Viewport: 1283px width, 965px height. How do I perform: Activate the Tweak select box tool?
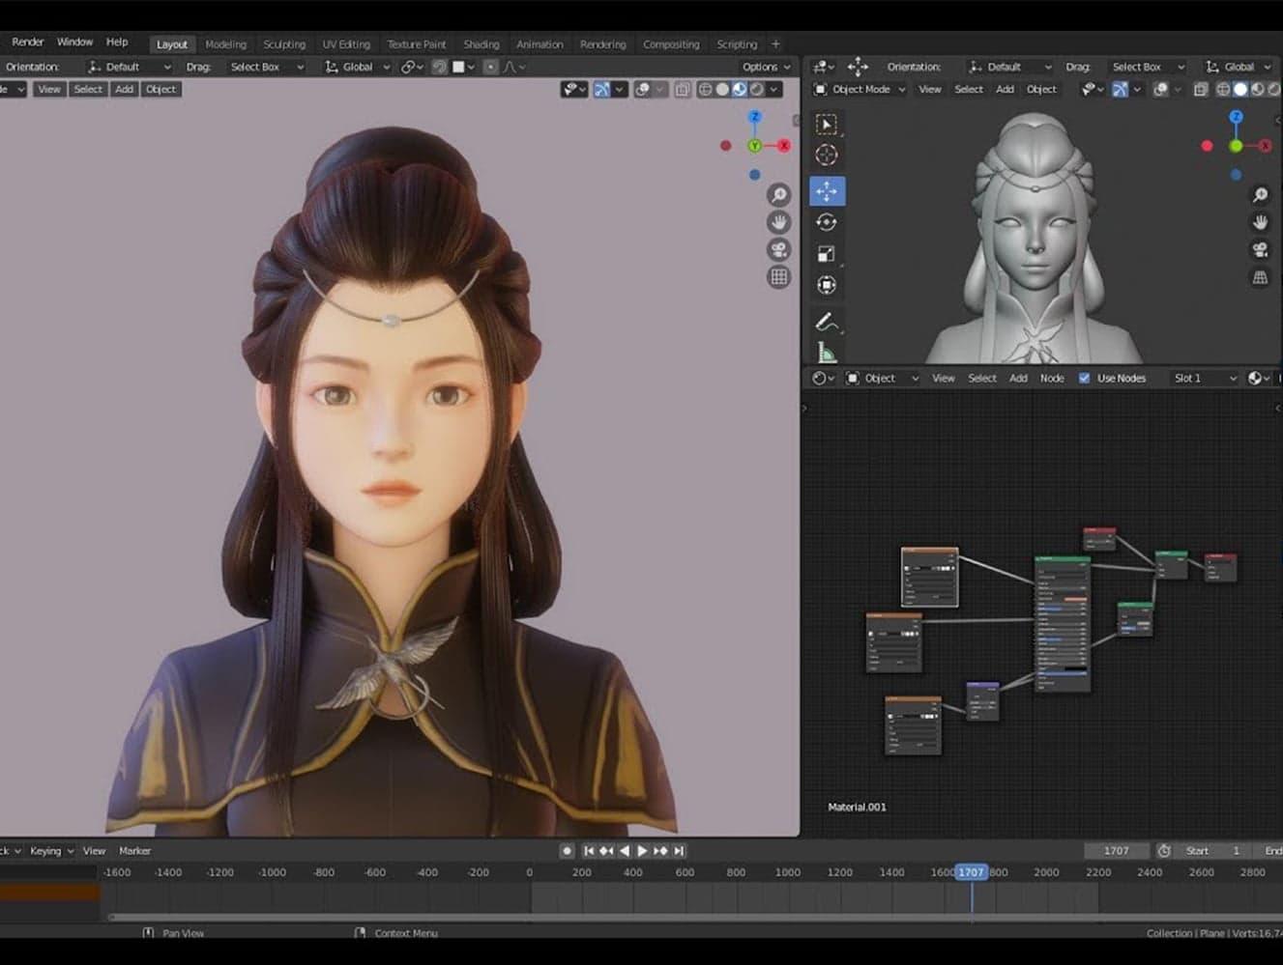pyautogui.click(x=827, y=124)
